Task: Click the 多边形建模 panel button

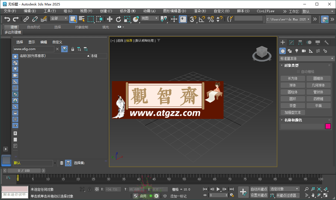Action: pyautogui.click(x=13, y=32)
